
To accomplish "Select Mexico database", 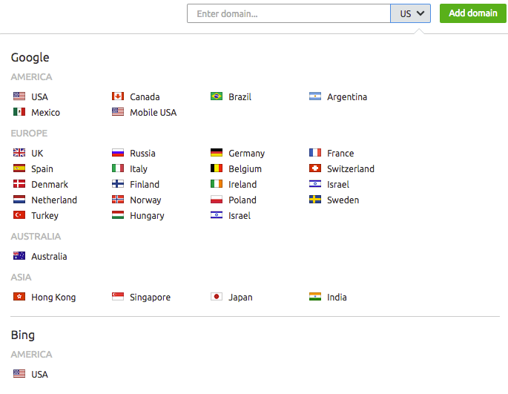I will tap(46, 113).
